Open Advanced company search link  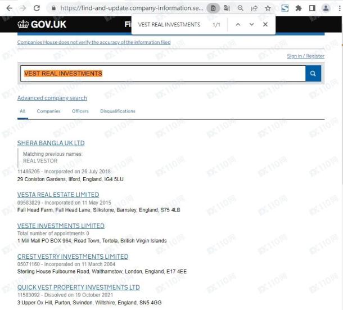[x=52, y=98]
